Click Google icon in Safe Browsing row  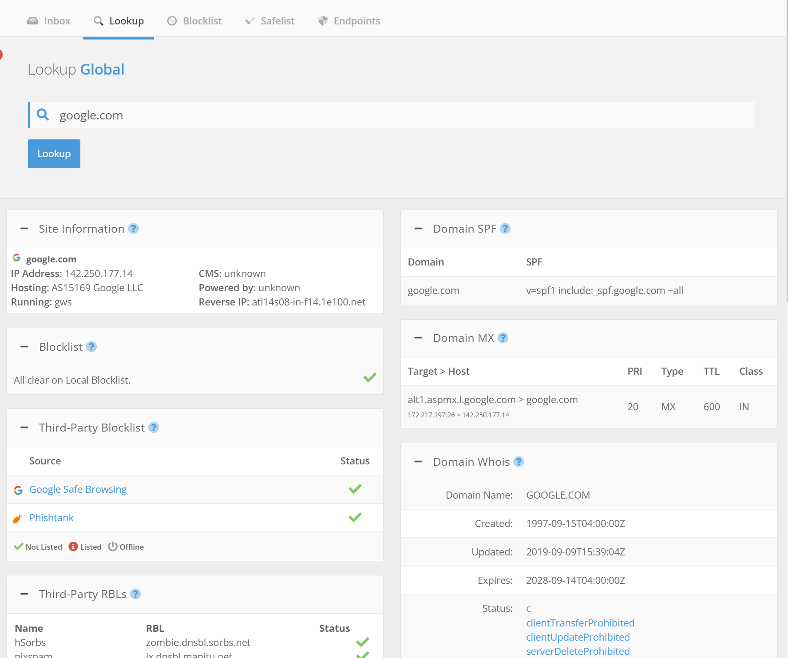[18, 490]
